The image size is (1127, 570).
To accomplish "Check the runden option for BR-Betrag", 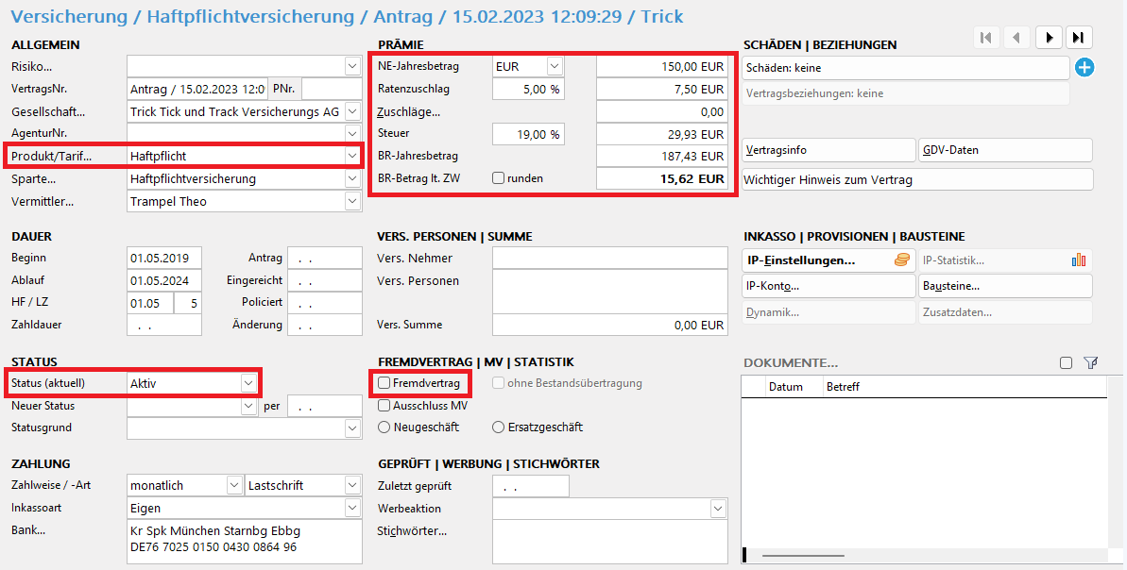I will pos(498,178).
